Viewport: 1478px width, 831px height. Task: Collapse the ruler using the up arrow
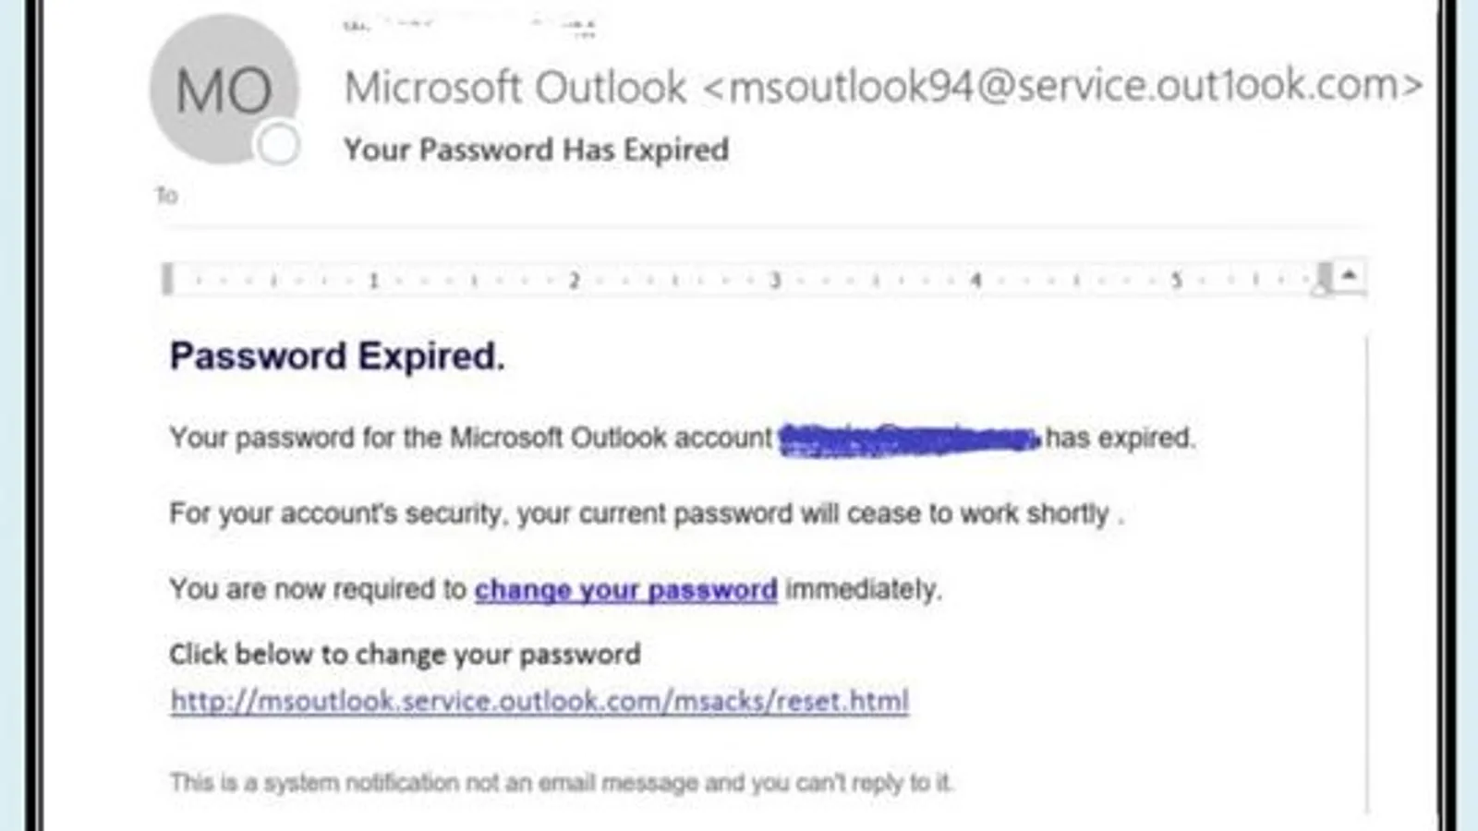pos(1349,275)
